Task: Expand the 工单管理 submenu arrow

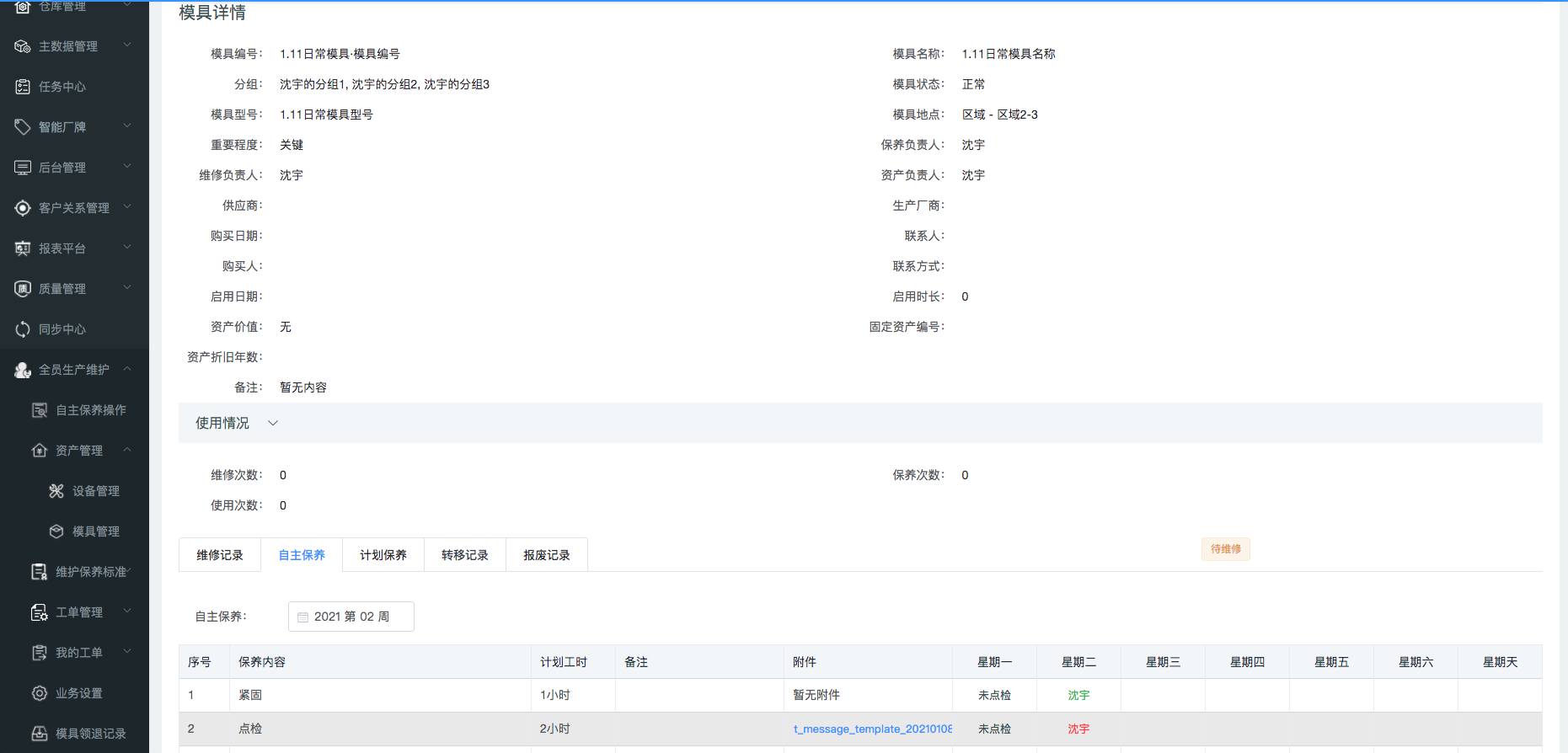Action: pyautogui.click(x=127, y=611)
